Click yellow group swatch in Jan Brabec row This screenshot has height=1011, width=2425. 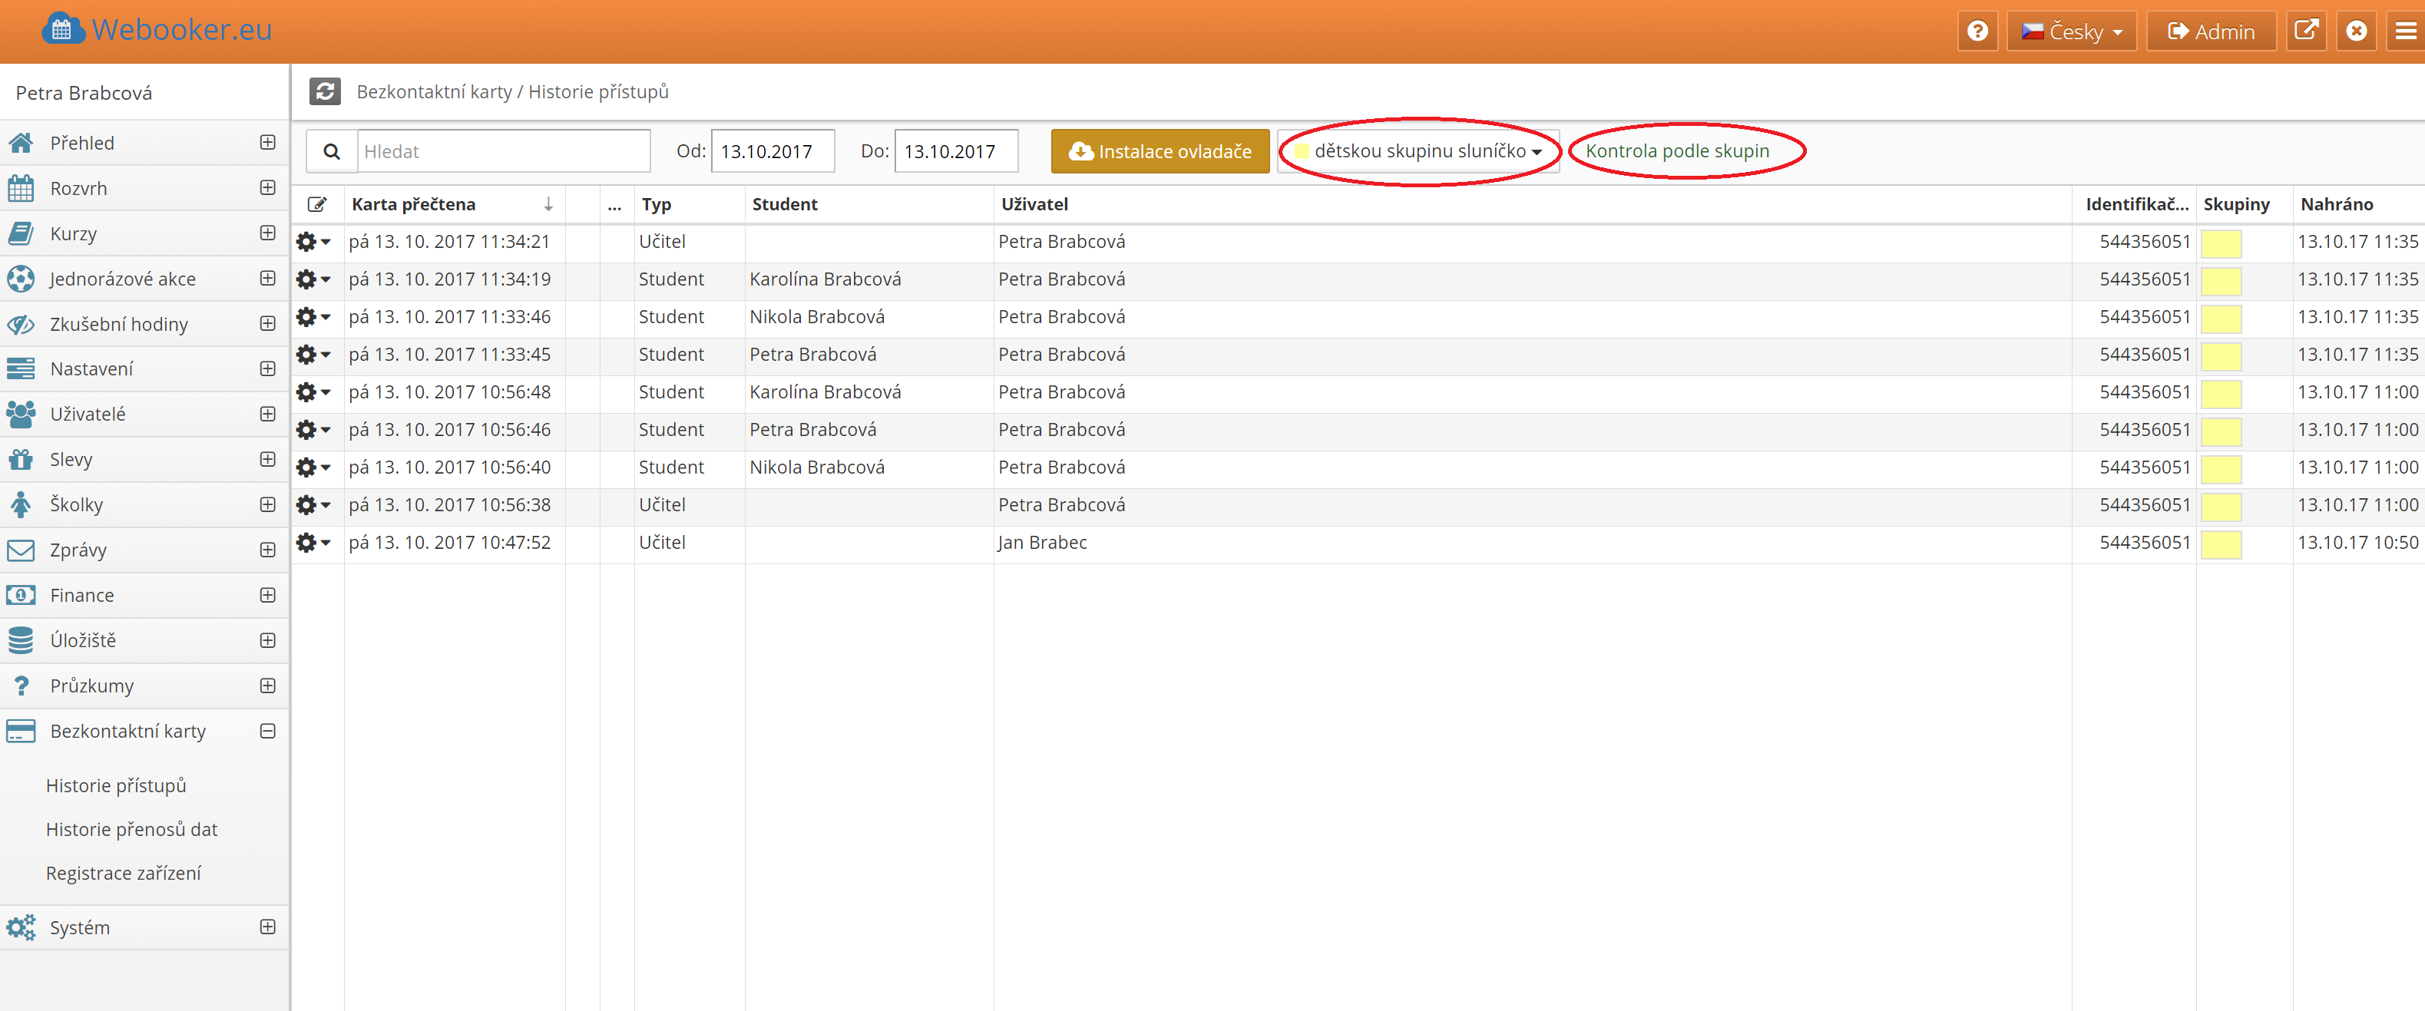coord(2221,544)
